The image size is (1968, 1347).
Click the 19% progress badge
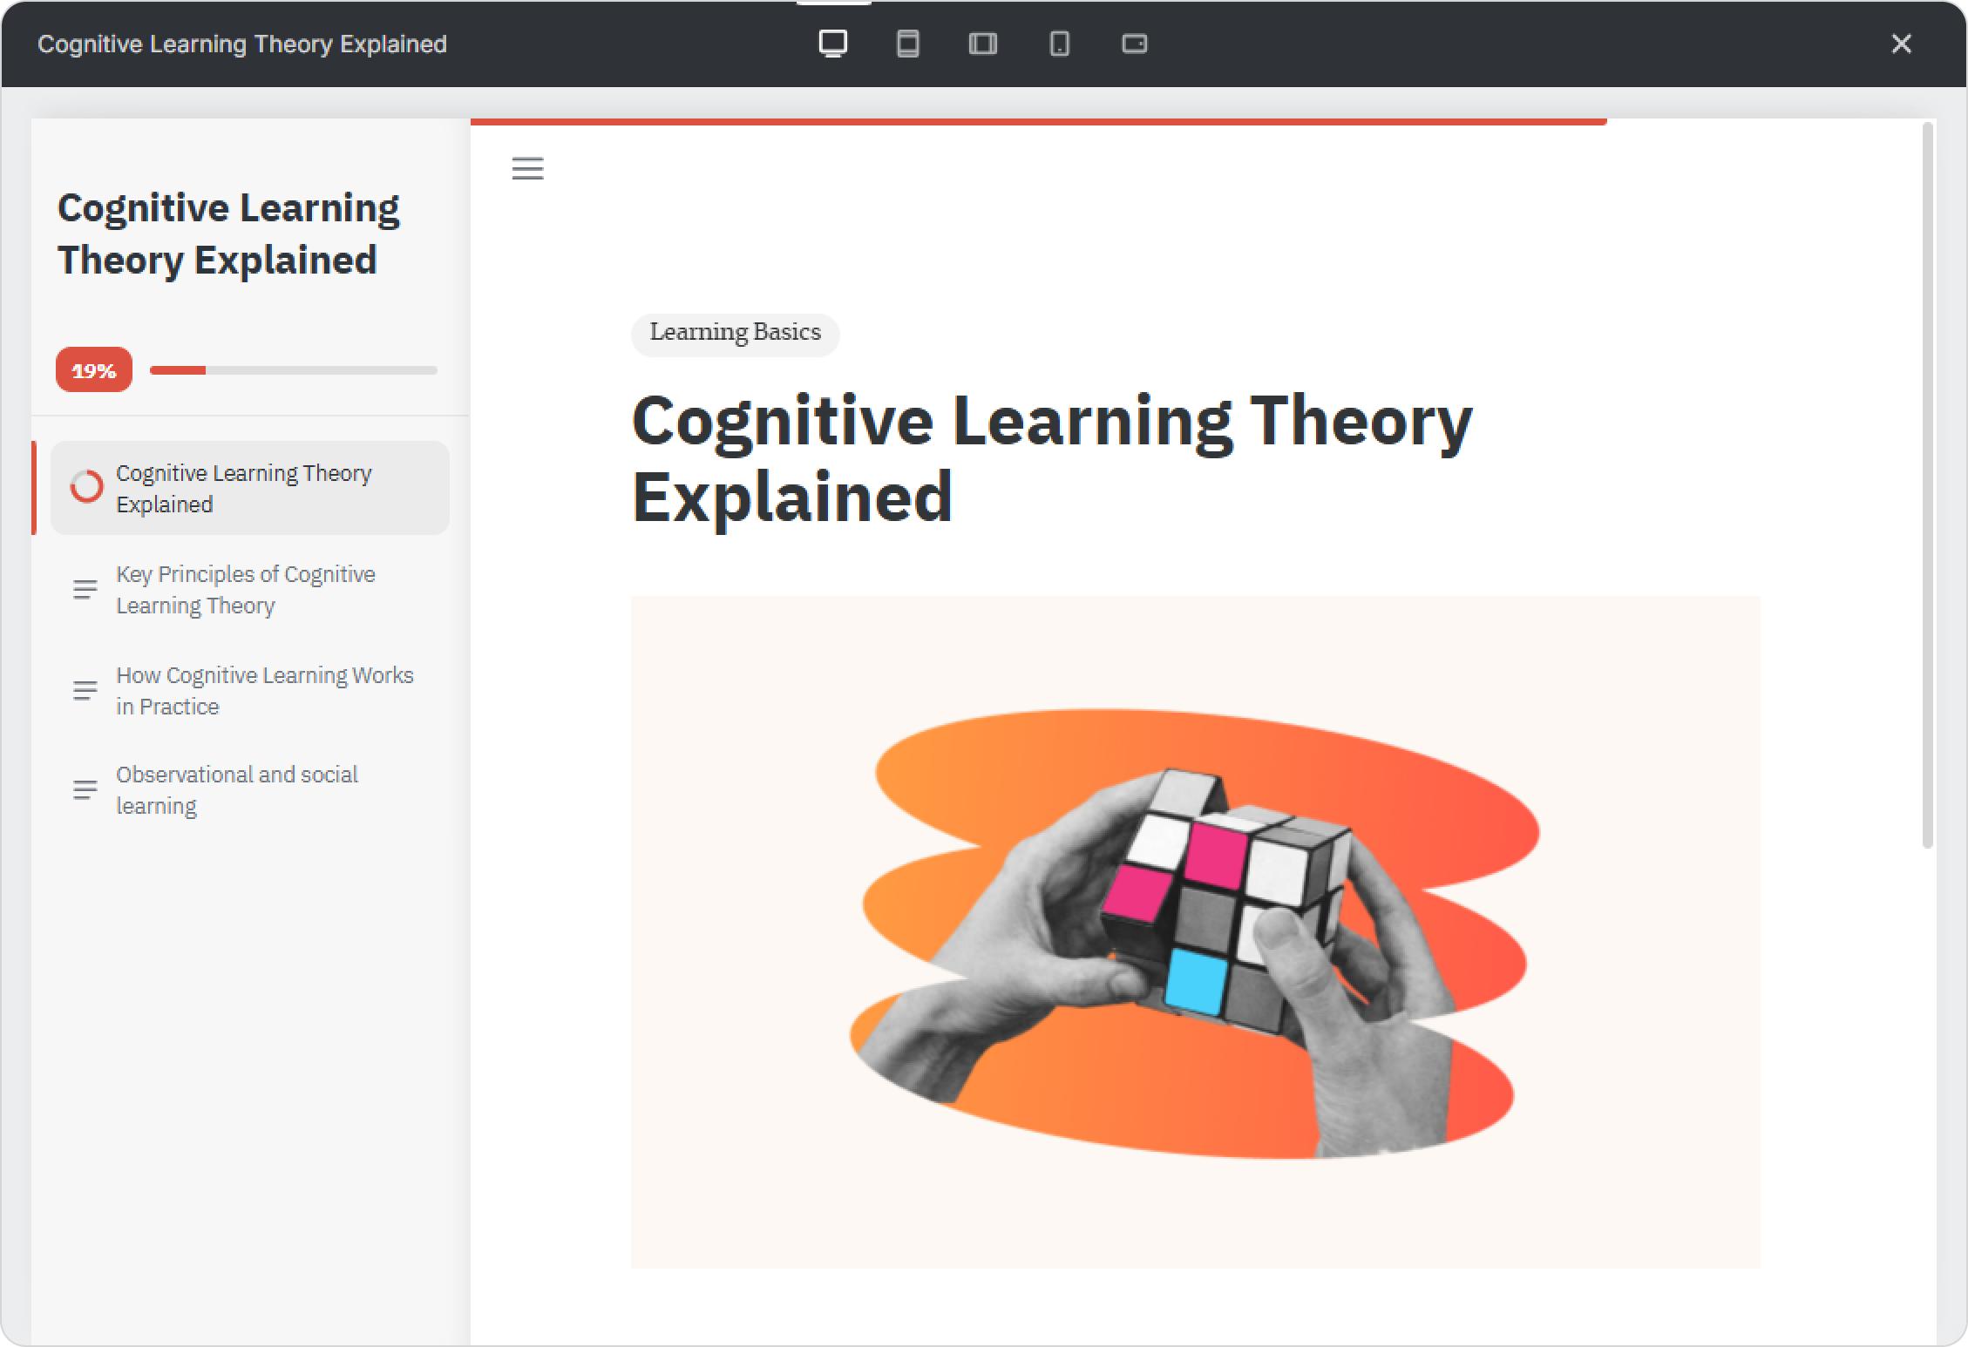[94, 370]
